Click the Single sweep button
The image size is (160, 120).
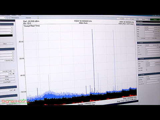[x=122, y=19]
